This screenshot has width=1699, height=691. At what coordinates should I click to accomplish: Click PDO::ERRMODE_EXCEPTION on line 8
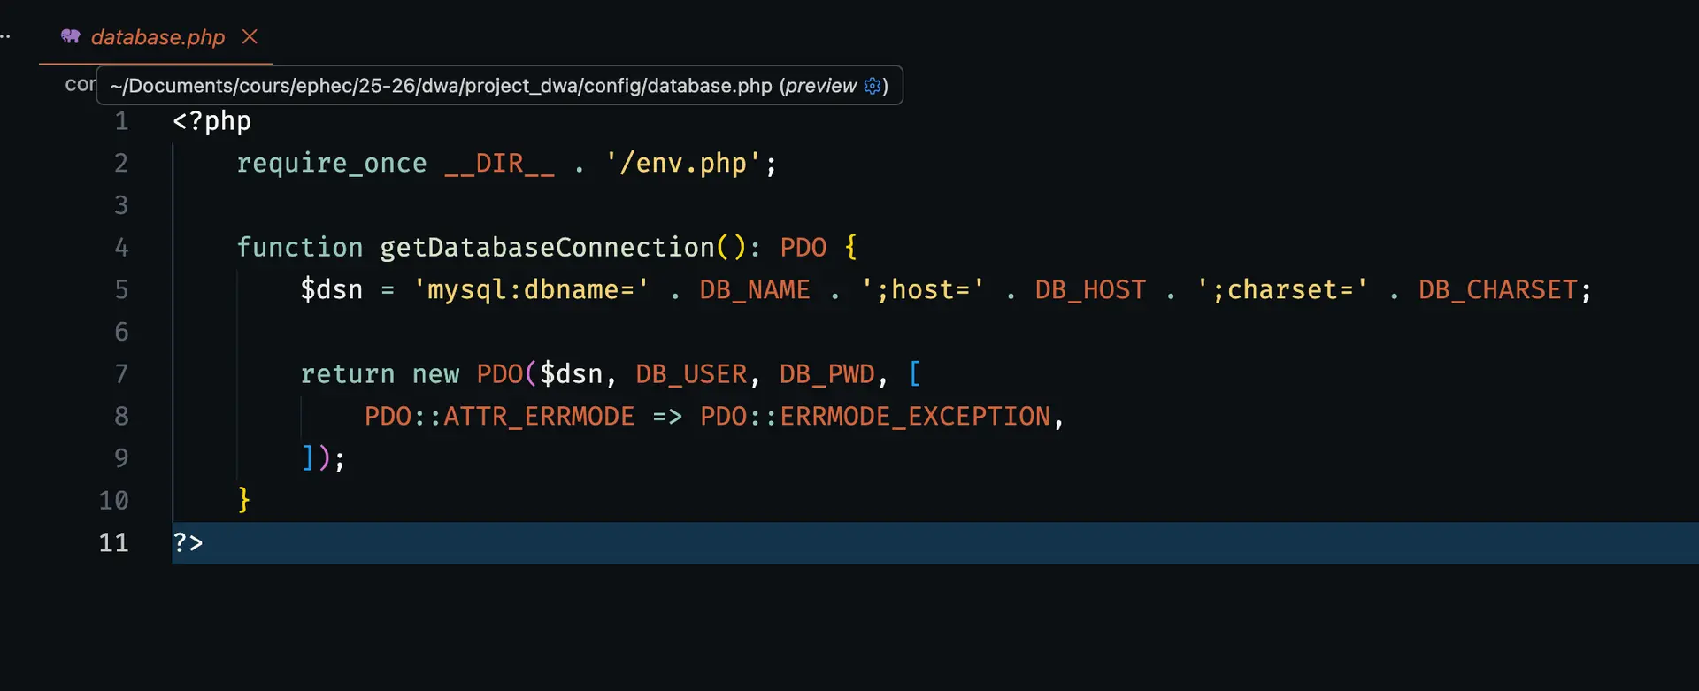coord(874,417)
